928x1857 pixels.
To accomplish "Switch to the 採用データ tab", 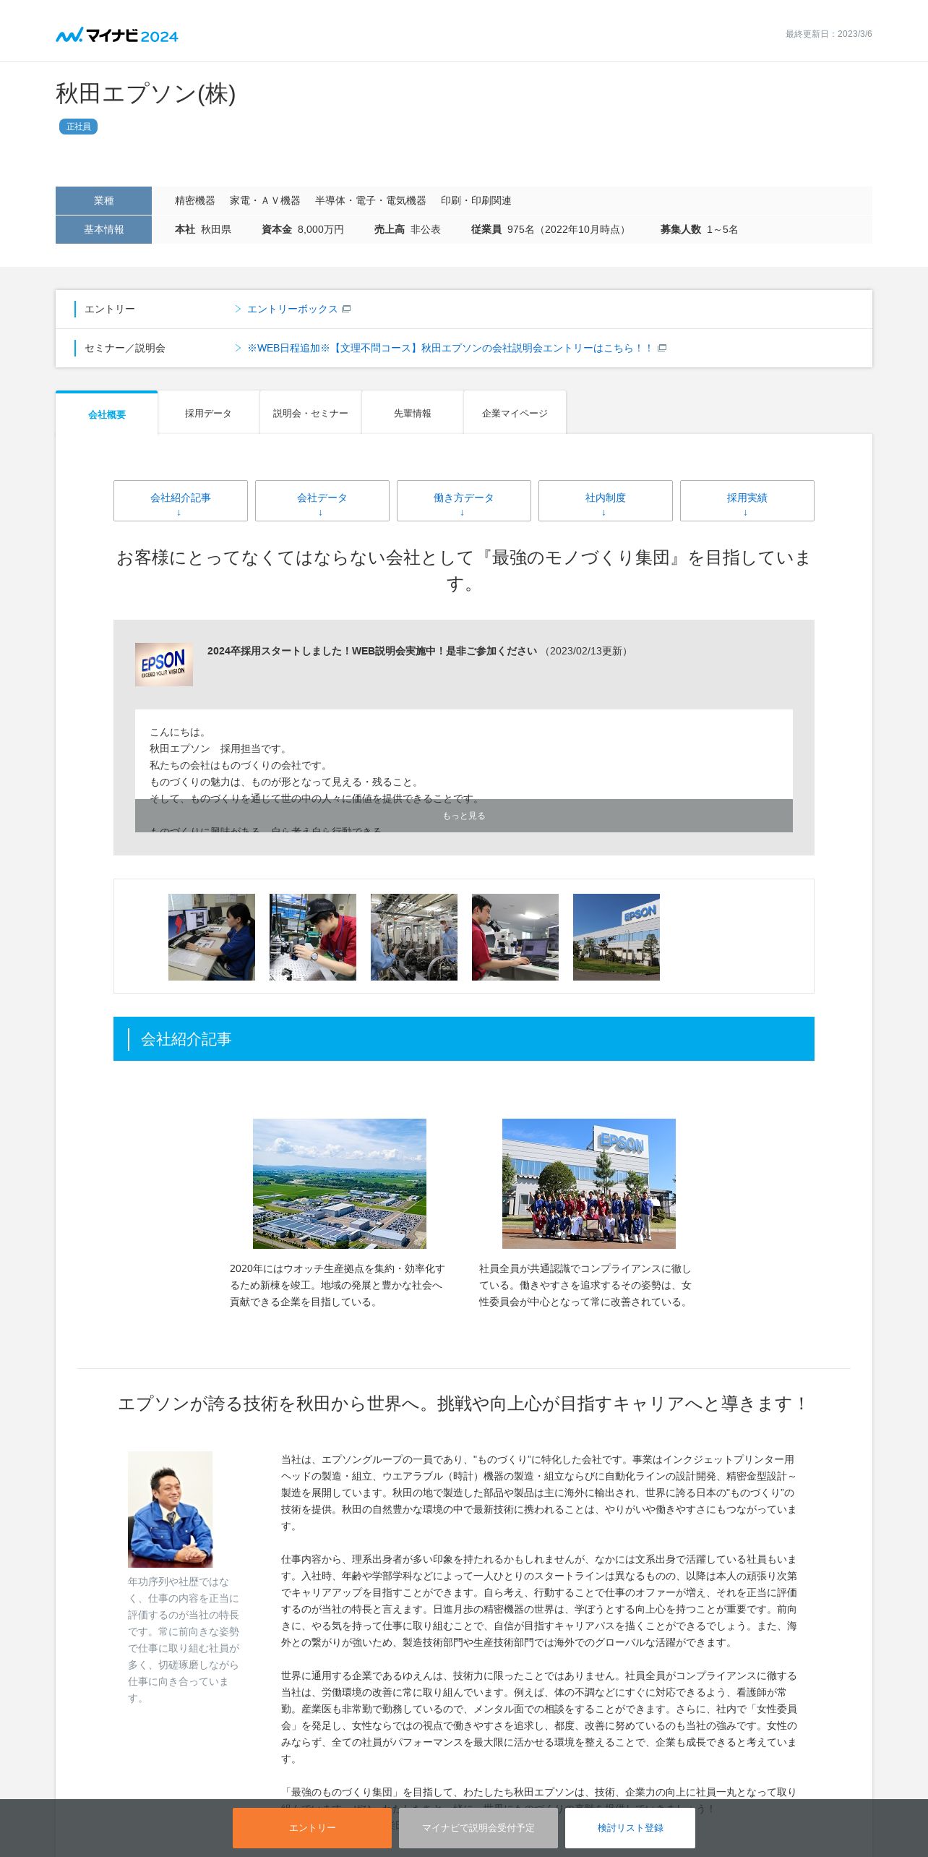I will tap(208, 413).
